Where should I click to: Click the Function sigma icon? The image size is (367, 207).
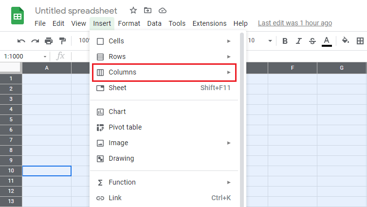(x=100, y=183)
